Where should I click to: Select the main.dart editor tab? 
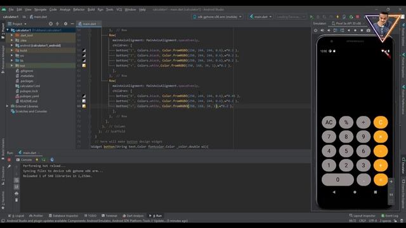point(89,24)
